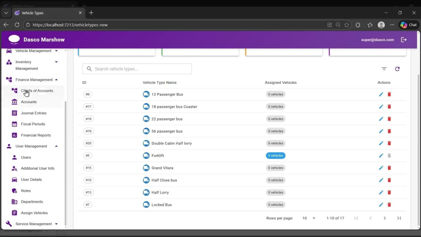The height and width of the screenshot is (237, 421).
Task: Sort by ID column header
Action: click(x=84, y=83)
